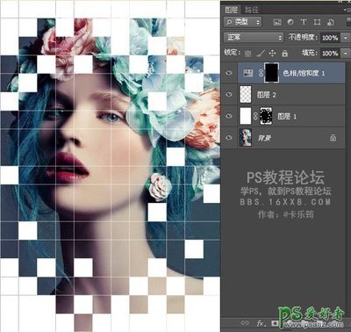Switch to the 路径 tab
This screenshot has width=351, height=332.
pyautogui.click(x=252, y=10)
